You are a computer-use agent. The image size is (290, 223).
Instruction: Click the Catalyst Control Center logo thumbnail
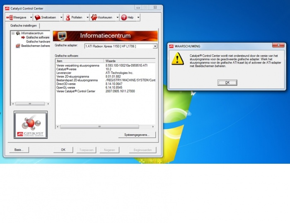click(31, 125)
